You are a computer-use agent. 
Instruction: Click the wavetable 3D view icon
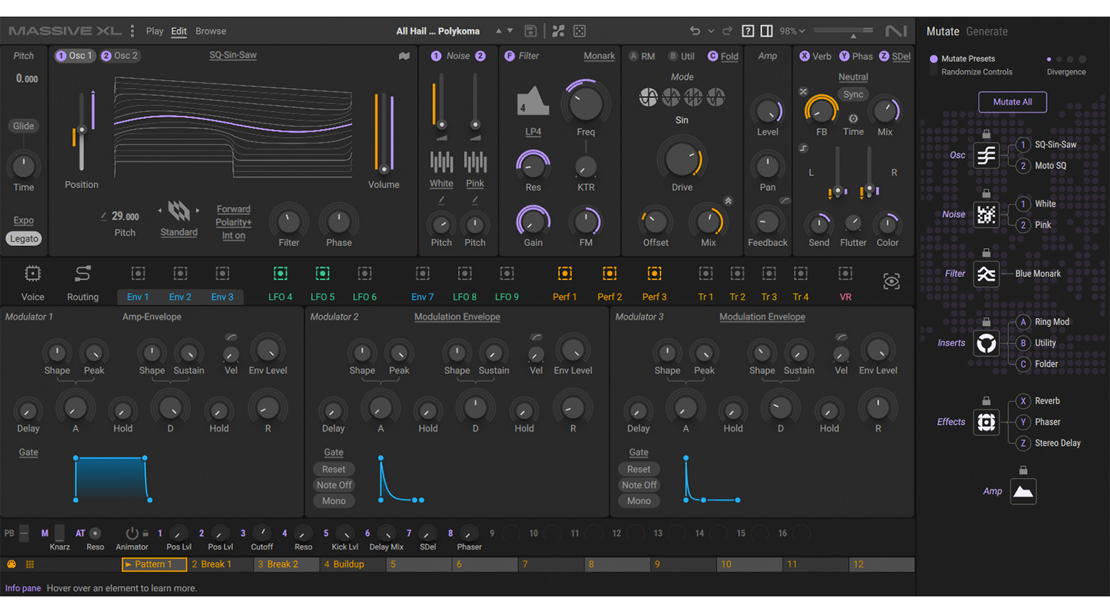(x=404, y=56)
